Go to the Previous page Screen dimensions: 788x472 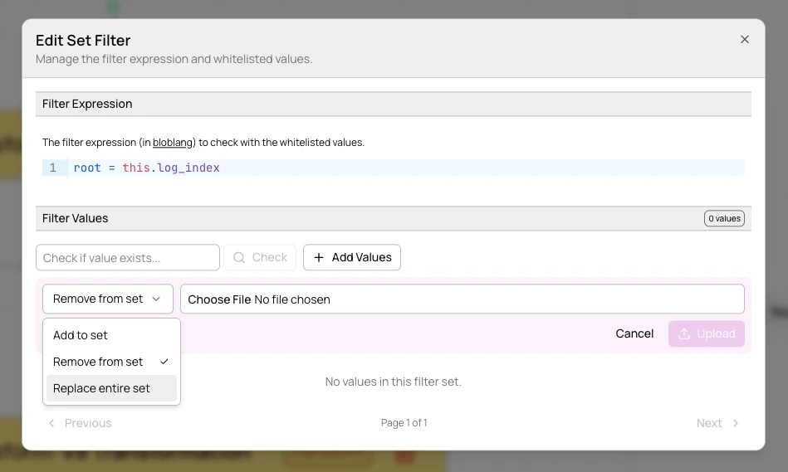(x=80, y=423)
